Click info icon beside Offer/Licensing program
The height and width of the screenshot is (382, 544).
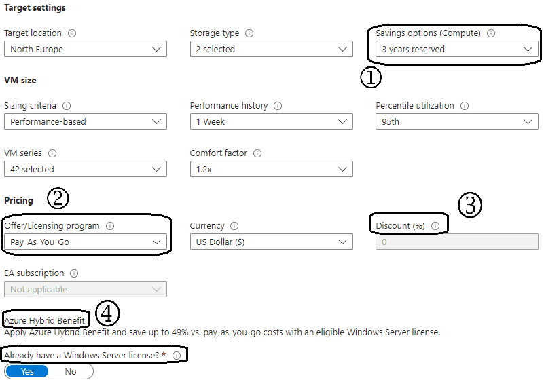coord(110,226)
